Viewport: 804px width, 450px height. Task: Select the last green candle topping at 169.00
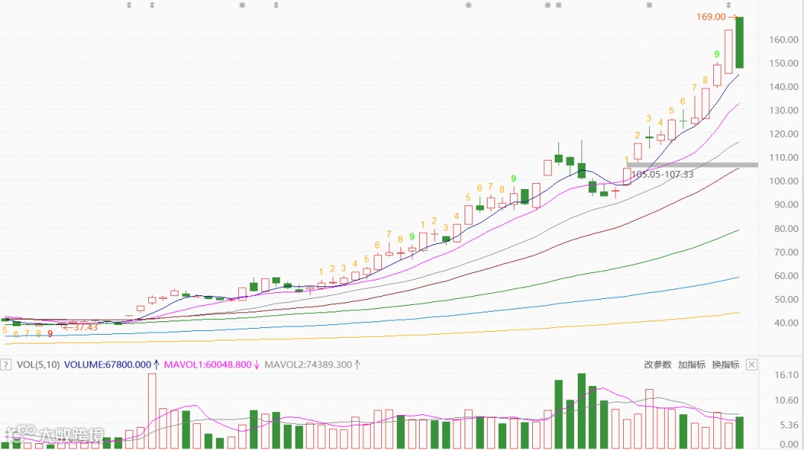click(x=739, y=42)
